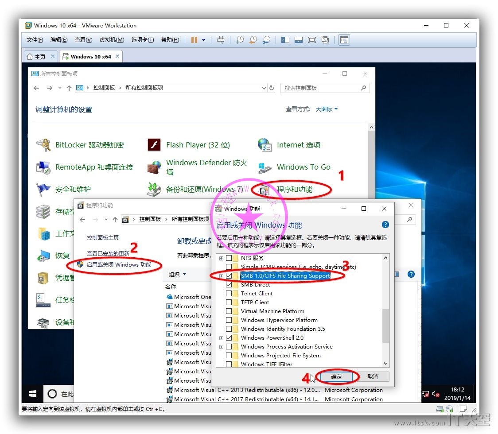Open the Security and Maintenance flag icon
The height and width of the screenshot is (434, 498).
43,190
